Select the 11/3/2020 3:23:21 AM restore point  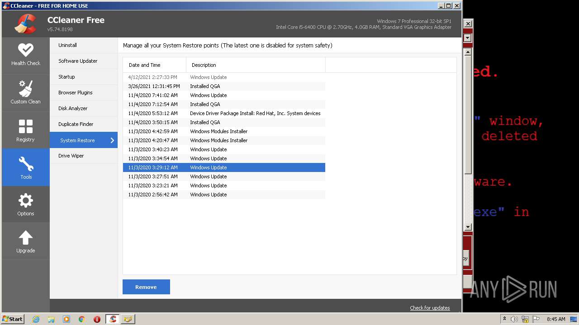(224, 186)
